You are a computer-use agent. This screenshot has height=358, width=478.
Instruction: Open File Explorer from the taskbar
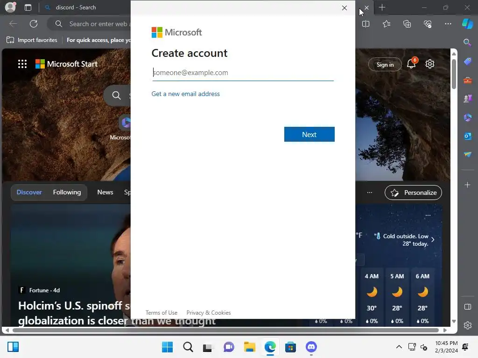(249, 347)
